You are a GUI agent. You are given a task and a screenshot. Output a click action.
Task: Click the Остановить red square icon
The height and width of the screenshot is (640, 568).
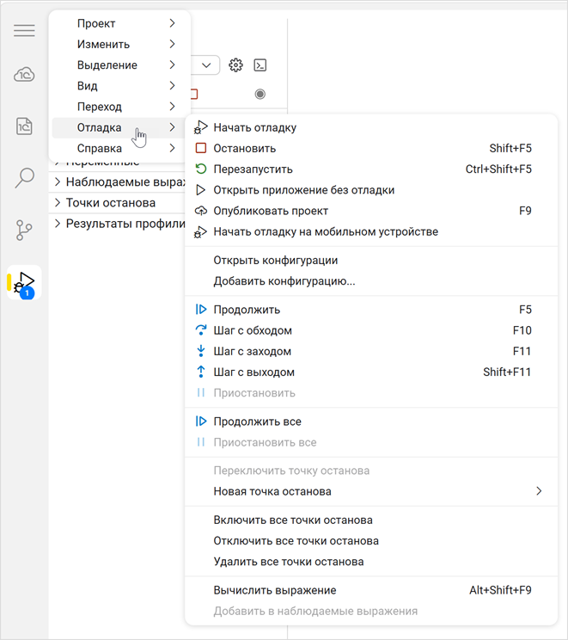point(201,148)
